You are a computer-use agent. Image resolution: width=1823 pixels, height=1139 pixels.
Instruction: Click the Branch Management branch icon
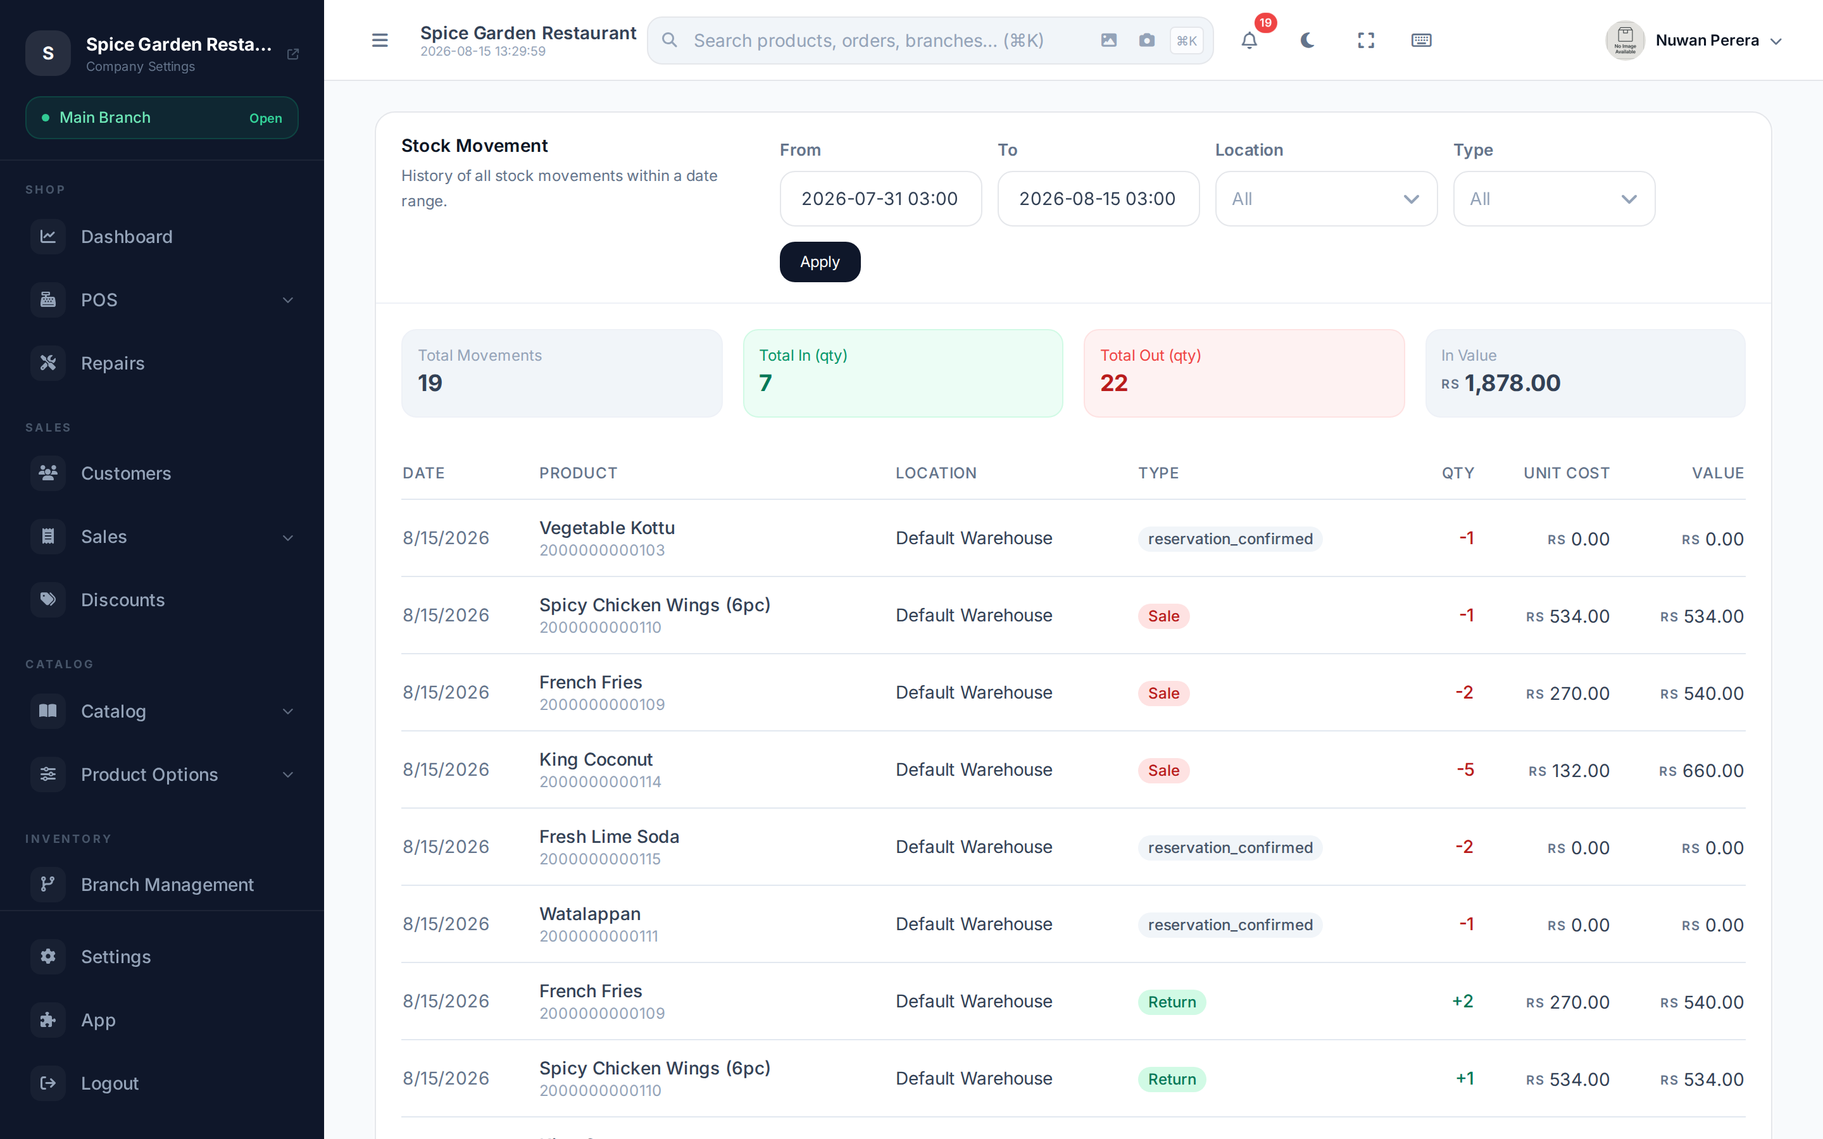(48, 885)
